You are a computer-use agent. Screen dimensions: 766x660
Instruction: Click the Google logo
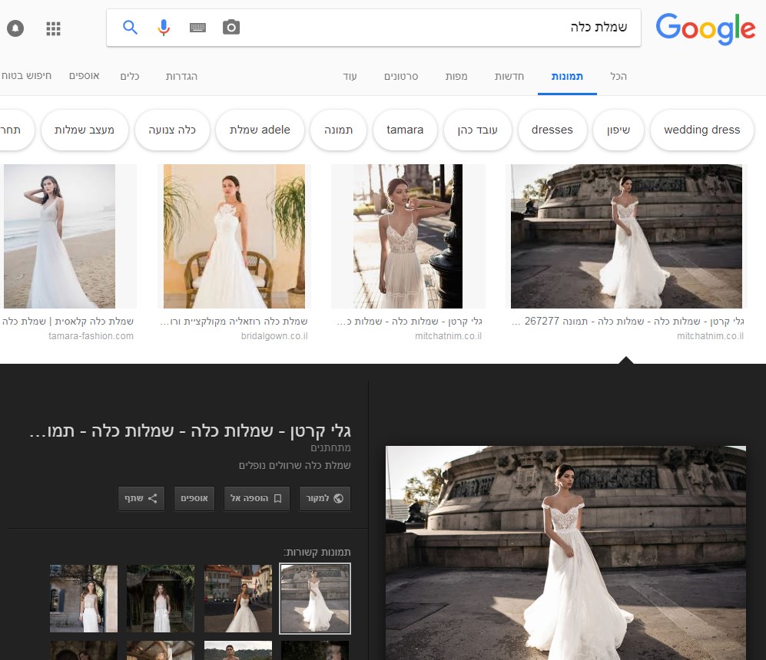tap(705, 28)
